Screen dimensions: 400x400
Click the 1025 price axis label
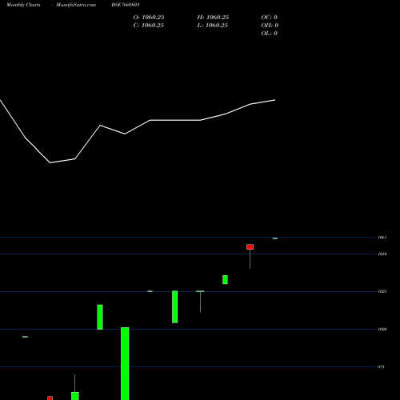point(382,291)
